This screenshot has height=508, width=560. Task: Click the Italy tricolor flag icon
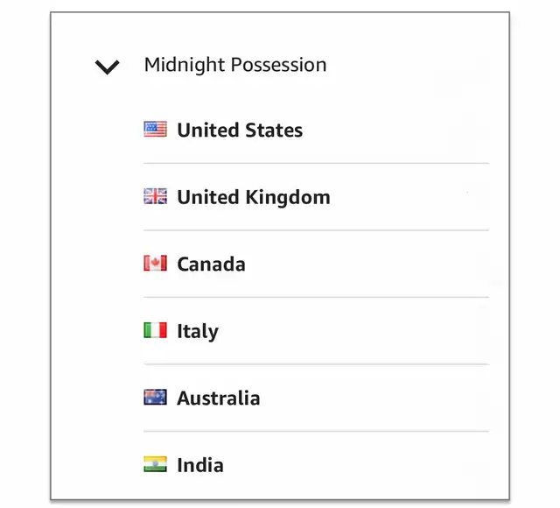point(155,331)
